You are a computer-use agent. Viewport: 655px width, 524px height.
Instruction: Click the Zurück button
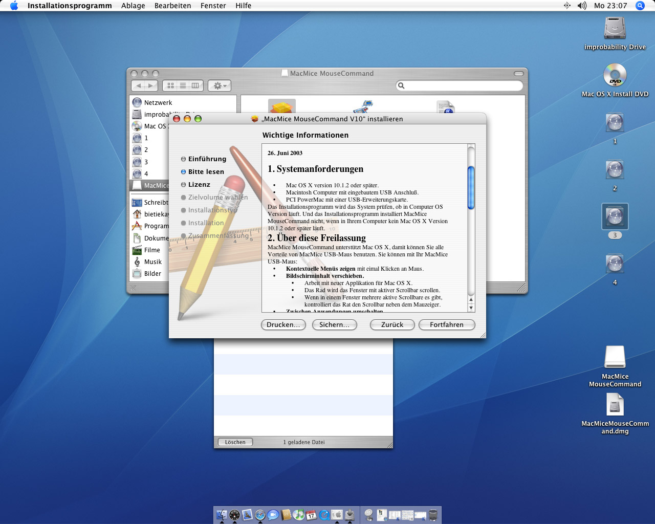pyautogui.click(x=392, y=325)
